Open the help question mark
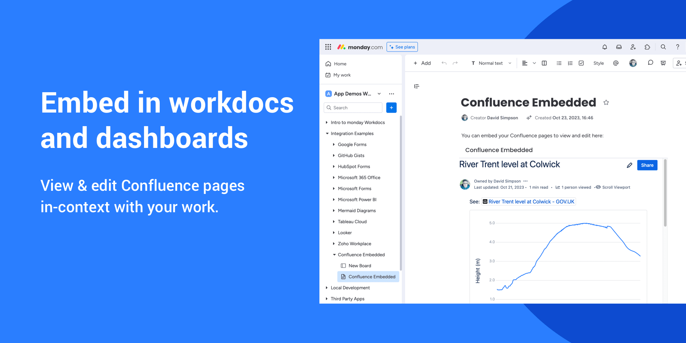The height and width of the screenshot is (343, 686). pos(677,47)
